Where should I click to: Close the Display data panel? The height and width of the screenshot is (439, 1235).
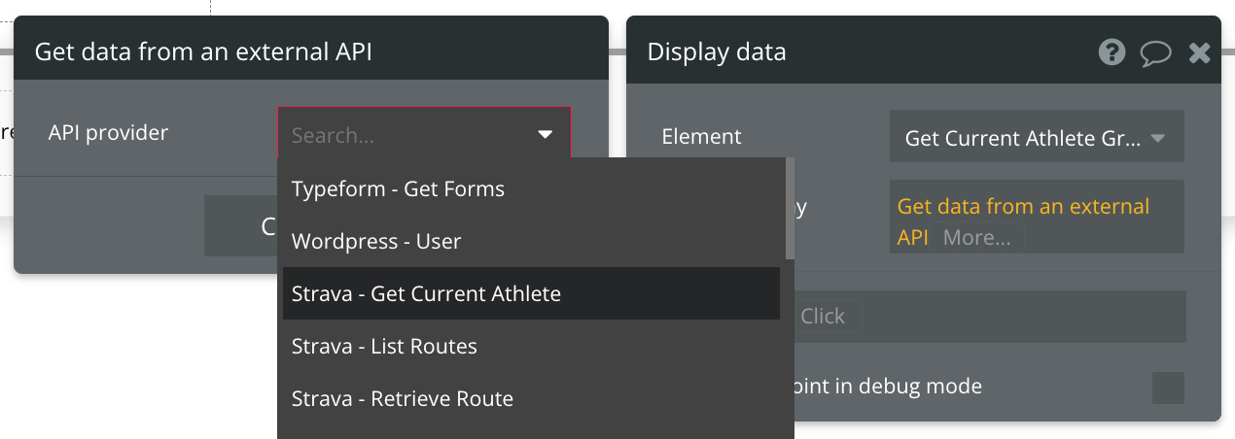1199,52
